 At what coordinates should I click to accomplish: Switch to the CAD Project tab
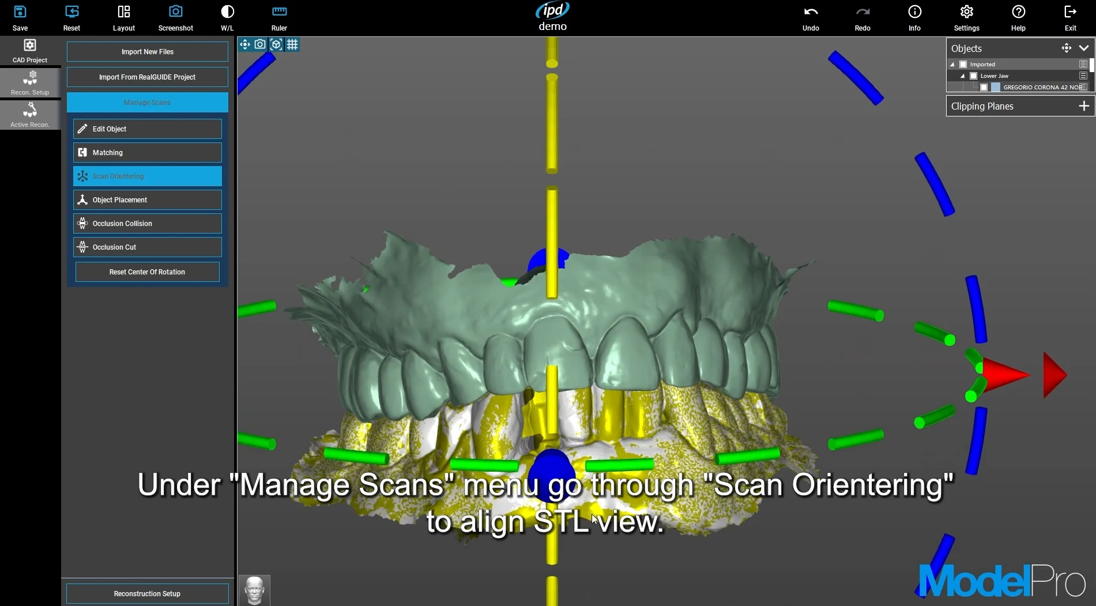click(x=30, y=51)
